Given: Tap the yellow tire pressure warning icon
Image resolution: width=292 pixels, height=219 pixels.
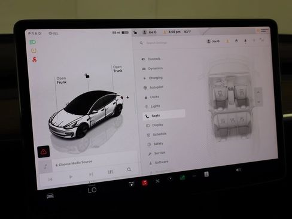Looking at the screenshot, I should (x=34, y=50).
